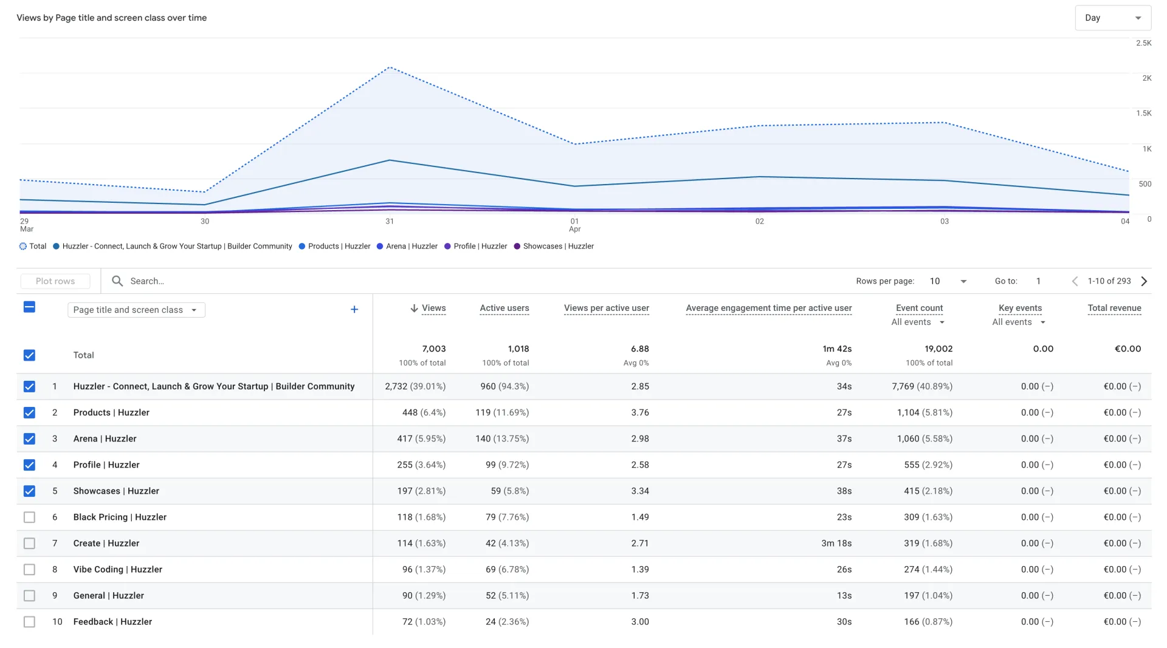Sort by Total revenue column
1167x648 pixels.
point(1114,309)
